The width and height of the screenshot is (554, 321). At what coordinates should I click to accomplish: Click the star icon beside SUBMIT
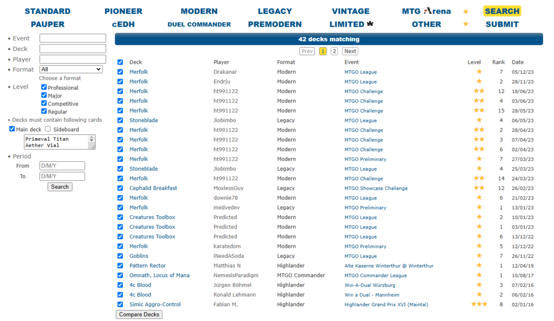point(466,24)
